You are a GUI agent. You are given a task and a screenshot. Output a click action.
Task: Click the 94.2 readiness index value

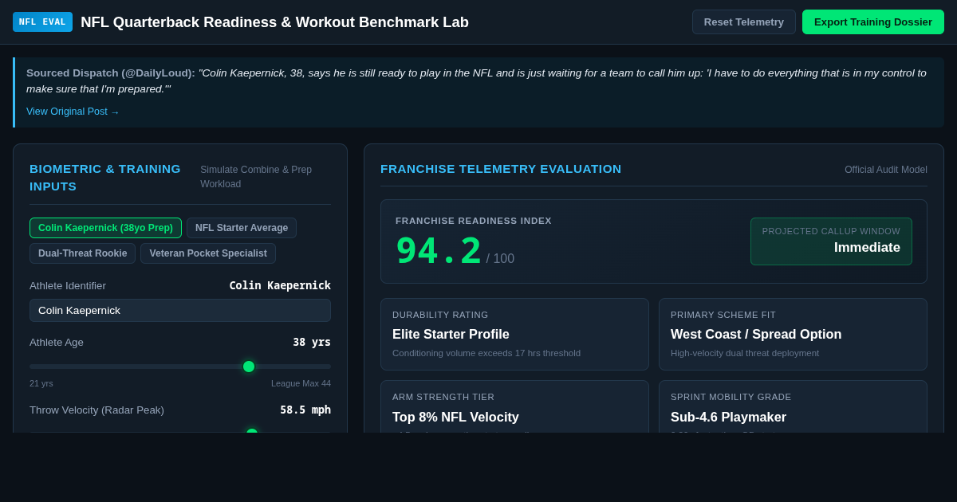click(x=439, y=250)
